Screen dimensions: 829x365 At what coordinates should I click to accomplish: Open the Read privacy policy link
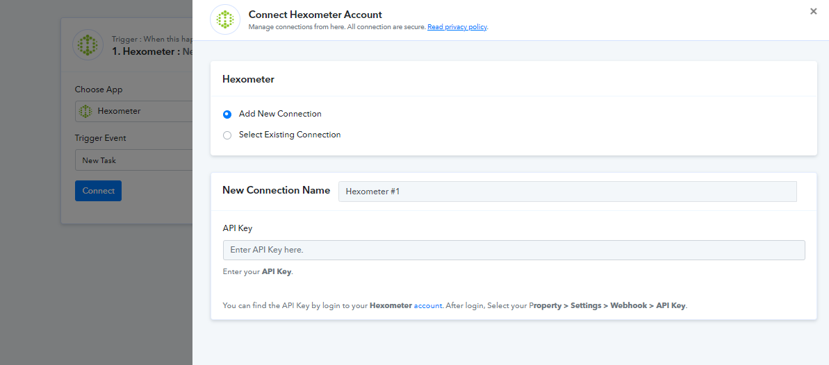(457, 27)
